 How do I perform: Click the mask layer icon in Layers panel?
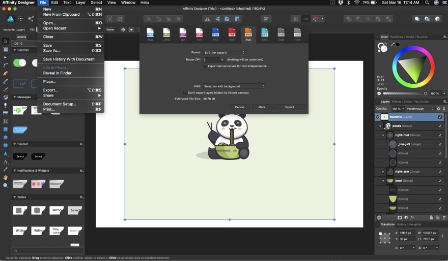pos(400,217)
